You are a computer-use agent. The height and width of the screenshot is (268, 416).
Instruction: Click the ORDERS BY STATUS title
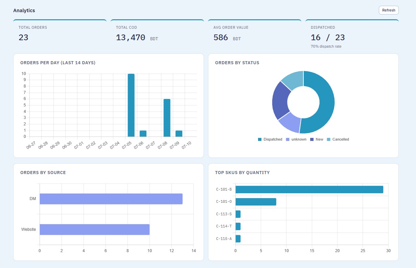pyautogui.click(x=237, y=63)
